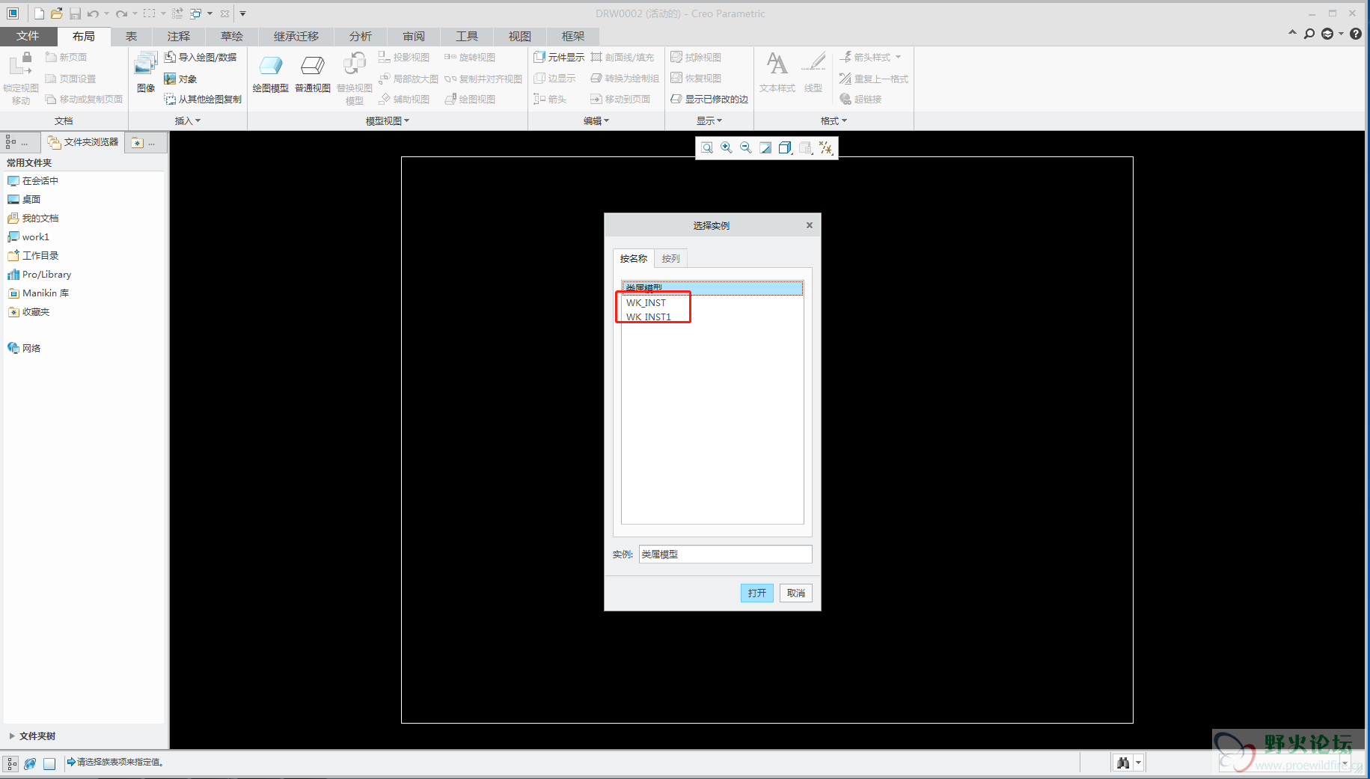Open the 桌面 desktop folder
Image resolution: width=1370 pixels, height=779 pixels.
24,199
